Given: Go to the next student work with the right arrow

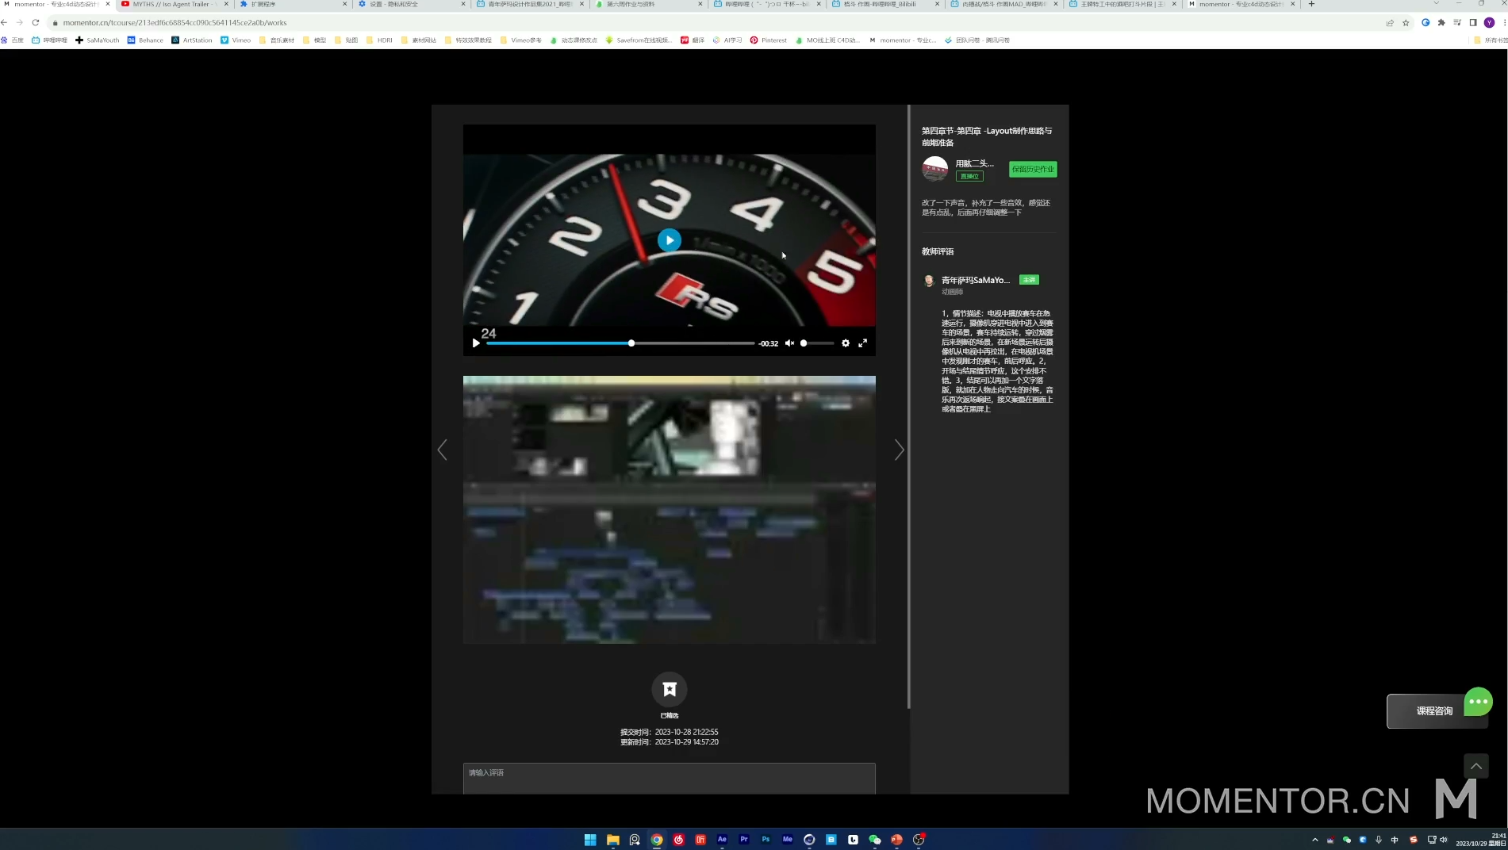Looking at the screenshot, I should pyautogui.click(x=899, y=450).
